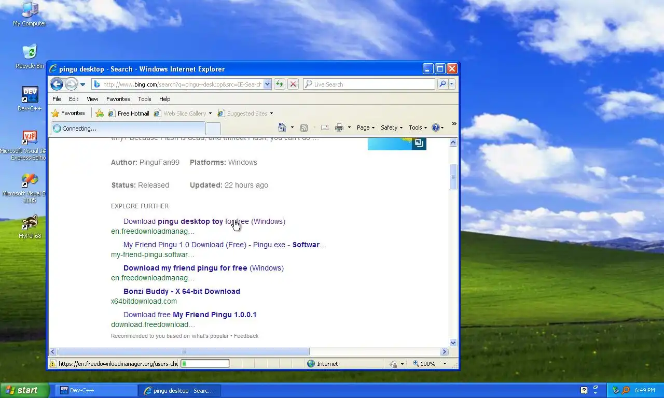Click the RSS Feeds icon
664x398 pixels.
(304, 127)
